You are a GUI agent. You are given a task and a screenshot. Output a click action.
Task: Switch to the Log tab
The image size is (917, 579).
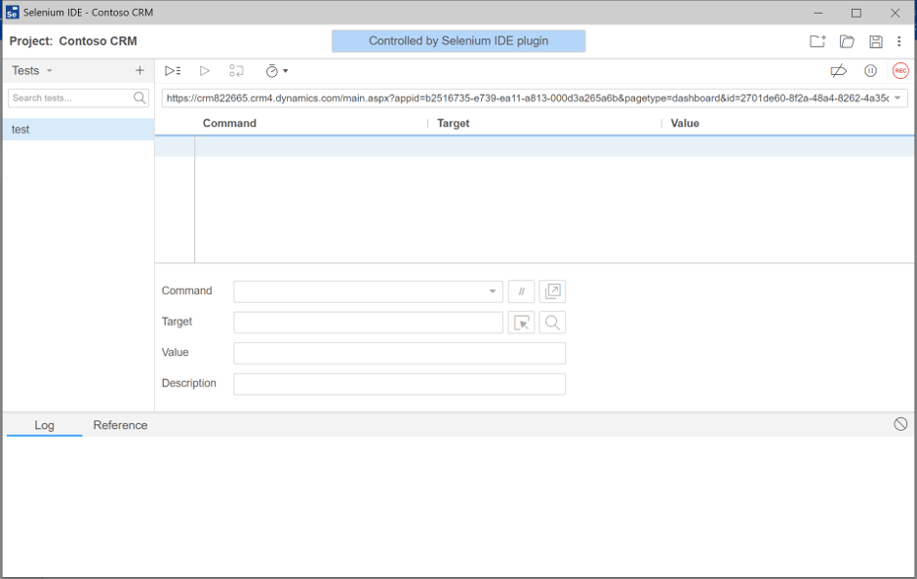[x=45, y=425]
